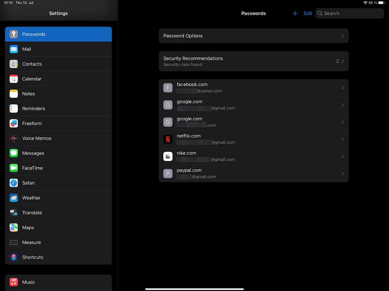The image size is (389, 291).
Task: Select the paypal.com P letter icon
Action: tap(168, 173)
